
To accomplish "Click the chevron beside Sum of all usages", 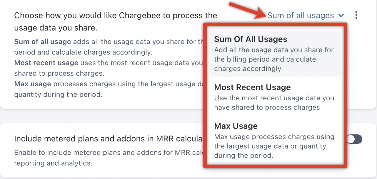I will point(341,16).
